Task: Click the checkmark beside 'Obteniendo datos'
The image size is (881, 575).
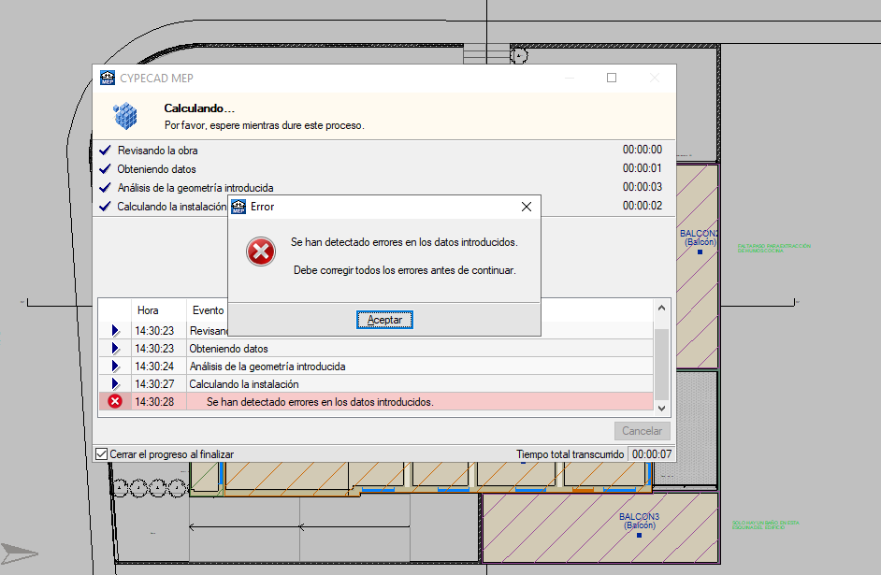Action: (x=105, y=168)
